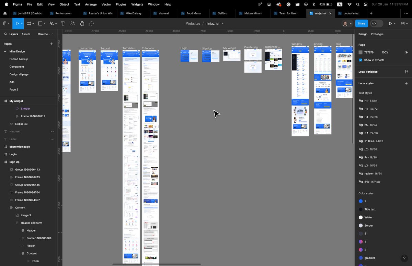
Task: Click the vertical canvas scrollbar
Action: tap(353, 89)
